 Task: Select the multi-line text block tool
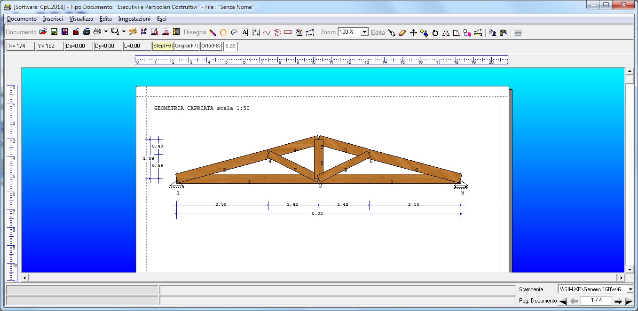coord(256,32)
